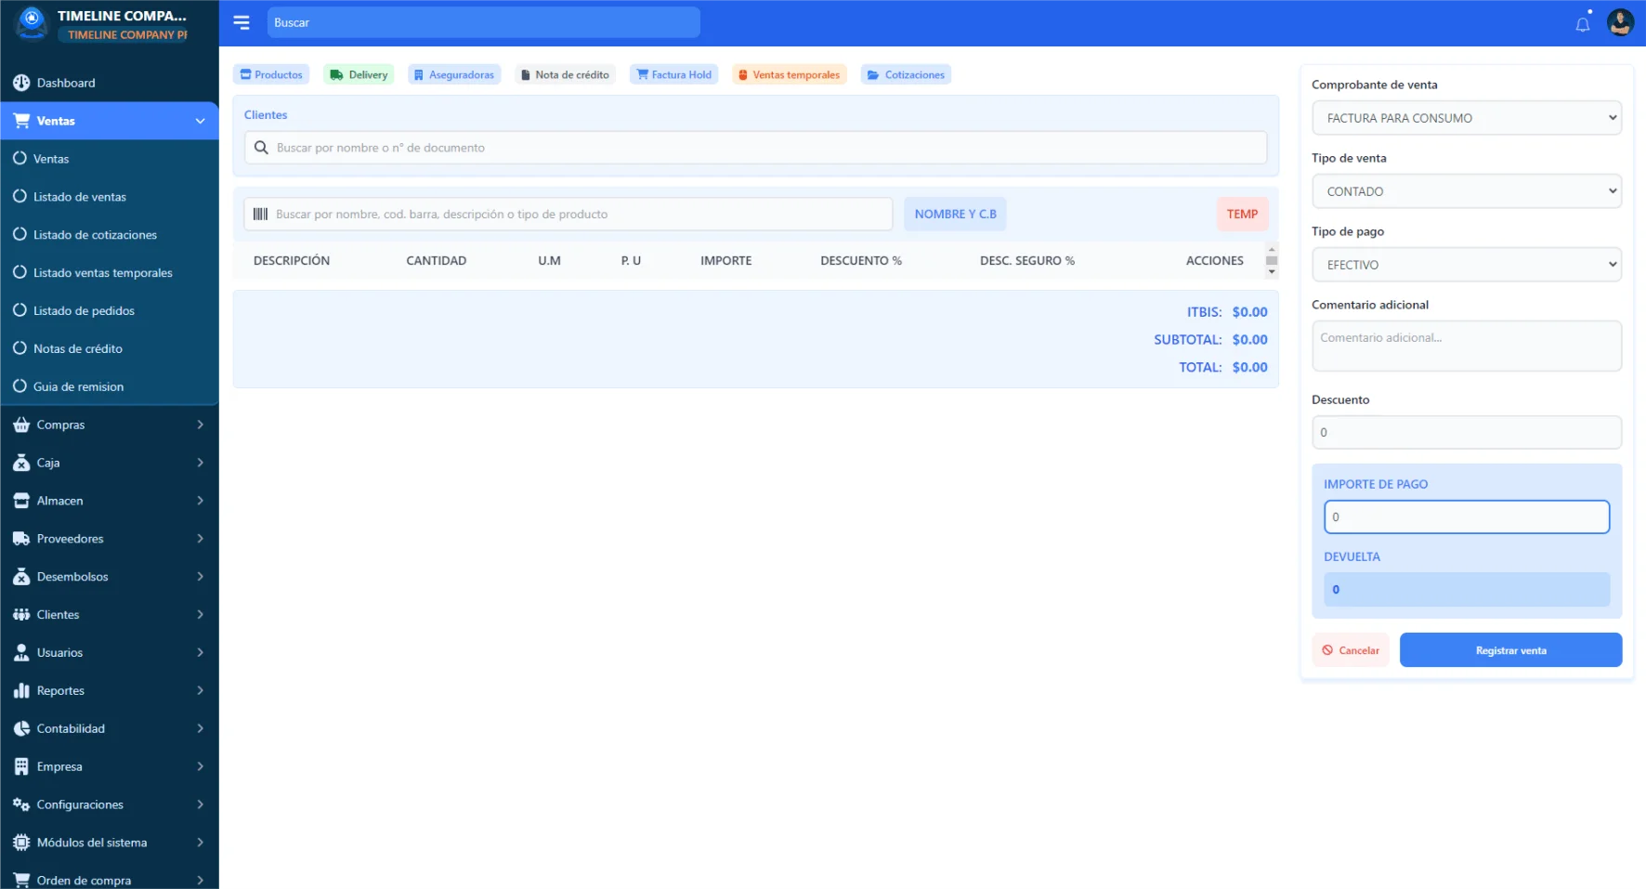Click the Cancelar button
Screen dimensions: 1646x889
(1351, 650)
